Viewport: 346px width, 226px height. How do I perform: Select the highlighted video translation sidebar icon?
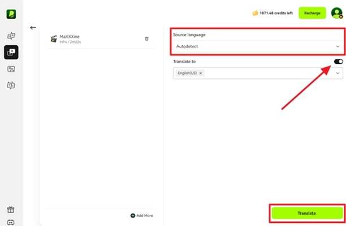point(11,53)
